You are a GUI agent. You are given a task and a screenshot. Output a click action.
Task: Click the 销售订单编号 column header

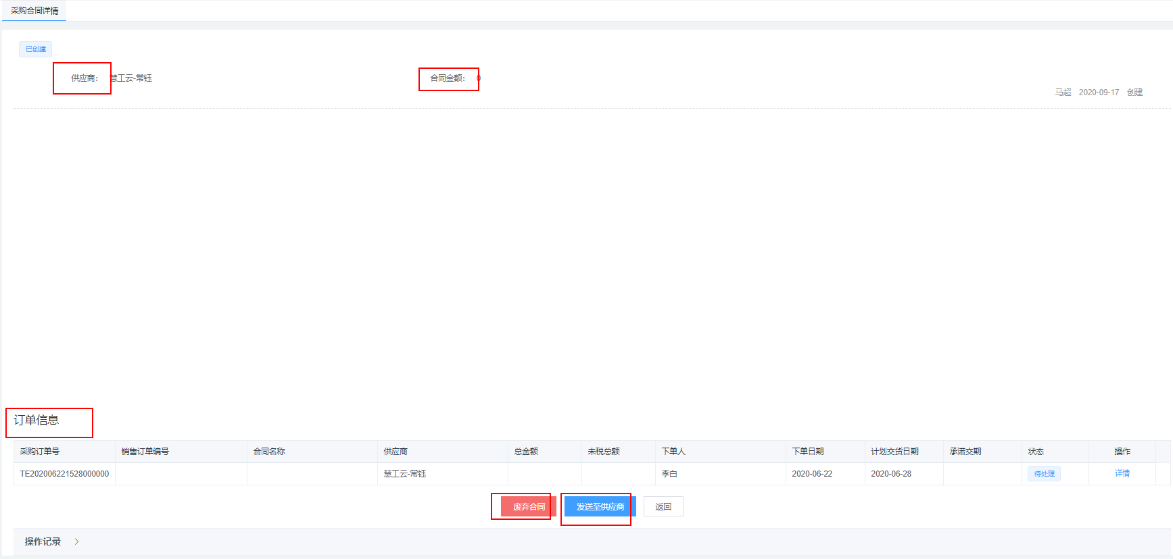145,452
